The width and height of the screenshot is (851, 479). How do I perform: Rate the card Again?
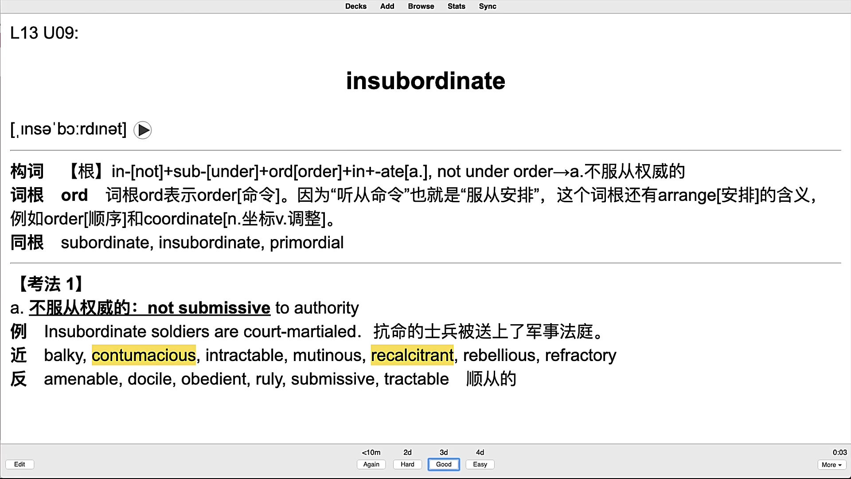tap(371, 464)
